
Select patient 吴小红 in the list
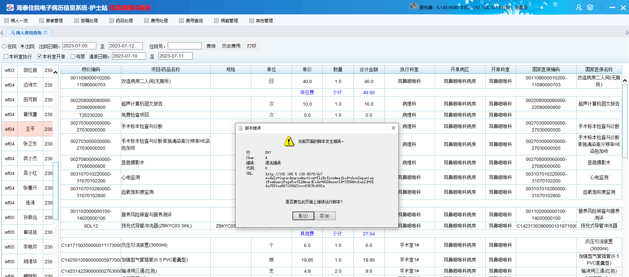(30, 173)
